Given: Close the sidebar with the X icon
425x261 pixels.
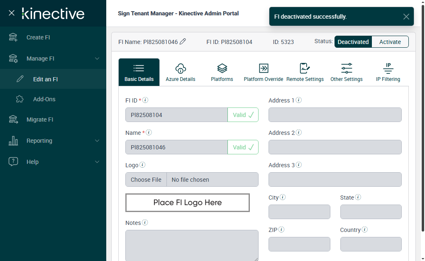Looking at the screenshot, I should point(11,13).
